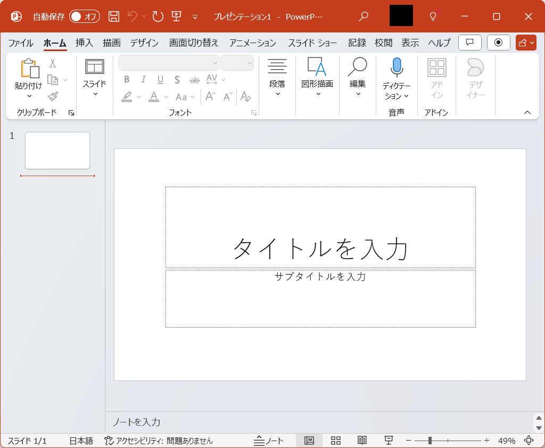Open the Slide Show (スライド ショー) tab
545x448 pixels.
pyautogui.click(x=312, y=43)
